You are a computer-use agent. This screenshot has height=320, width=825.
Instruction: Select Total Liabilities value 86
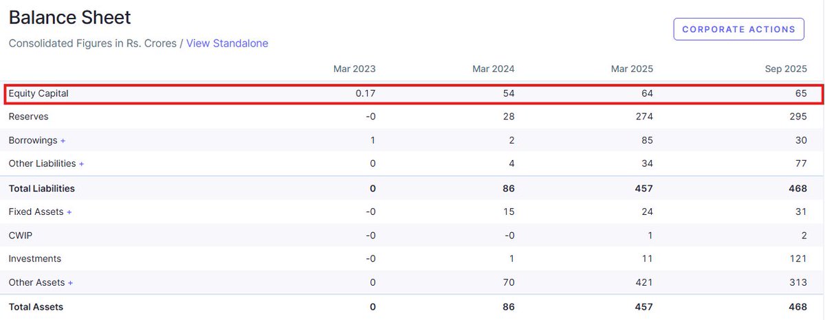pos(508,187)
